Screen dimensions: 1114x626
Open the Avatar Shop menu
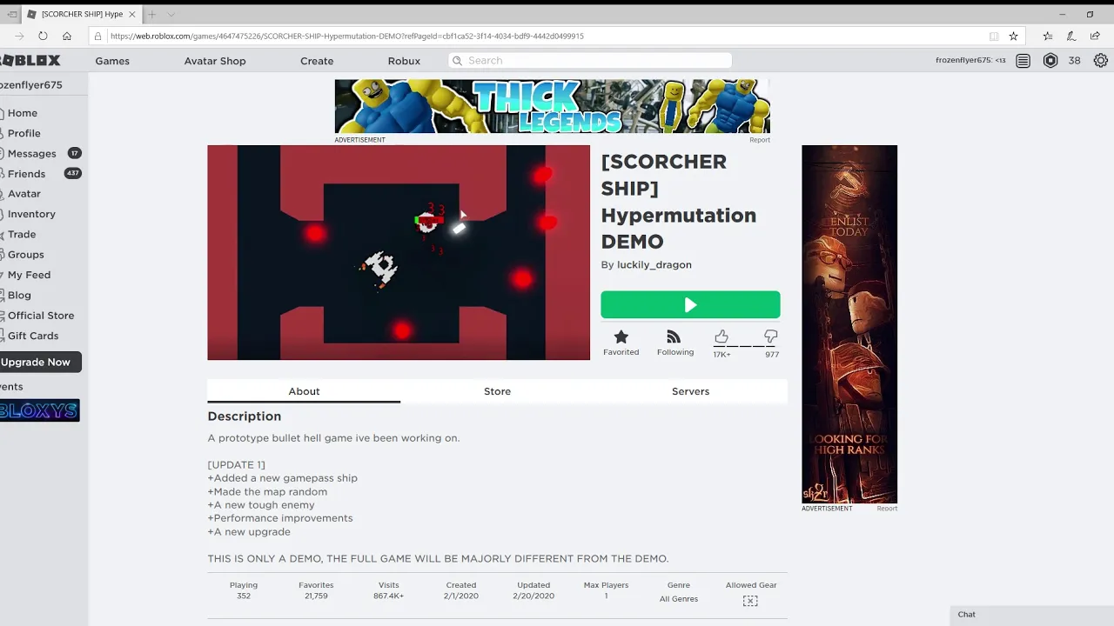pyautogui.click(x=215, y=61)
